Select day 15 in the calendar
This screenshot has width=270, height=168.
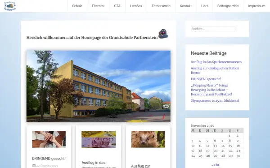coord(230,146)
